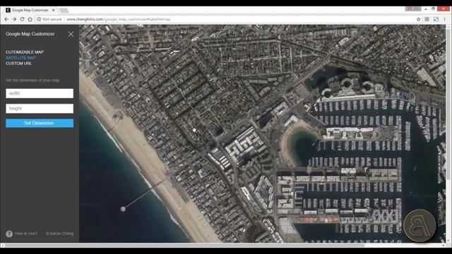452x254 pixels.
Task: Click the question mark help icon
Action: click(x=9, y=234)
